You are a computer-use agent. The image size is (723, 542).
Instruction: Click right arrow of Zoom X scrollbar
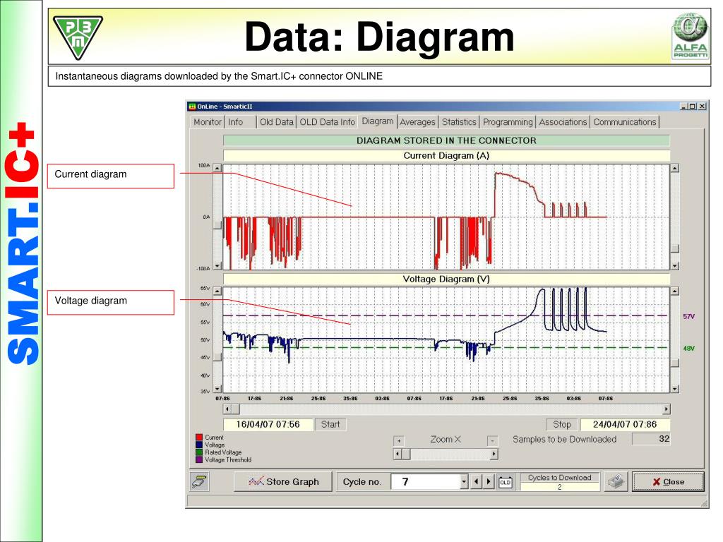[x=494, y=454]
